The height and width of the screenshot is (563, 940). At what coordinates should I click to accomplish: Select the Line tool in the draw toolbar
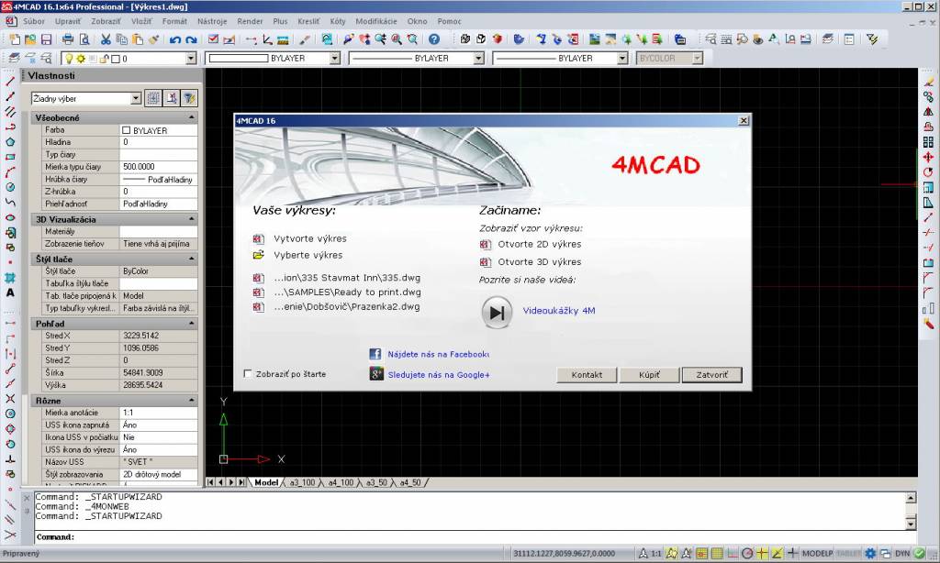(x=10, y=81)
